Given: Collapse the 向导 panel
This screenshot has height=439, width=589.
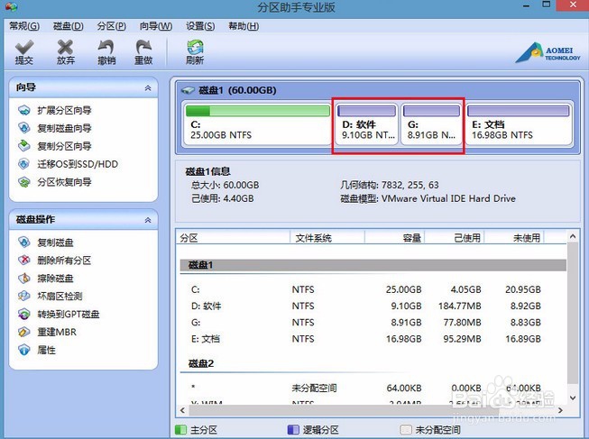Looking at the screenshot, I should tap(148, 87).
